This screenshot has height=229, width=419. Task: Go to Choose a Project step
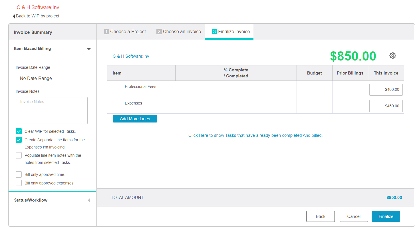125,32
